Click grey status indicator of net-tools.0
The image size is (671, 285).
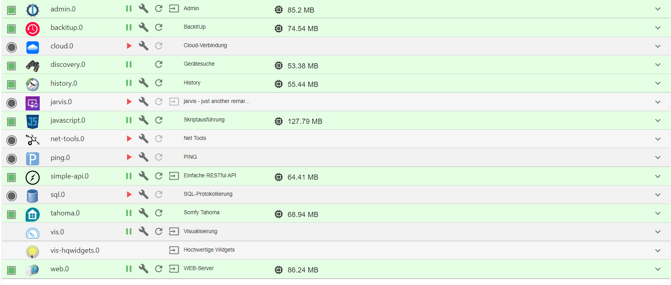point(12,140)
